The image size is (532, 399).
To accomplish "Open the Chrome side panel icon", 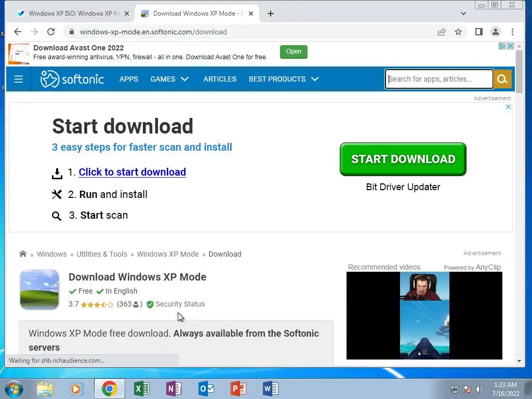I will (478, 32).
